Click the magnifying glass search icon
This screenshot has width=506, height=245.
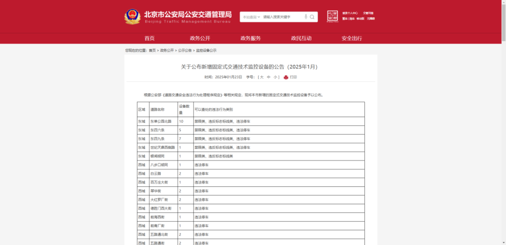pyautogui.click(x=313, y=17)
